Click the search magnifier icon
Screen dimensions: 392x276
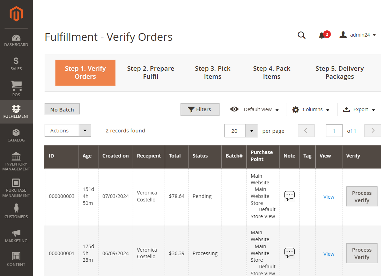coord(302,35)
